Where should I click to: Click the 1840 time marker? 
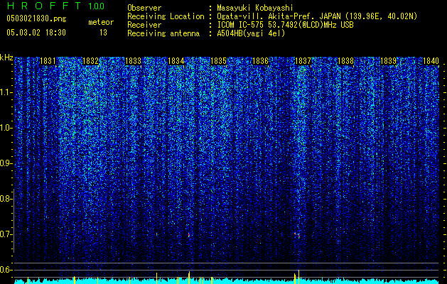431,61
